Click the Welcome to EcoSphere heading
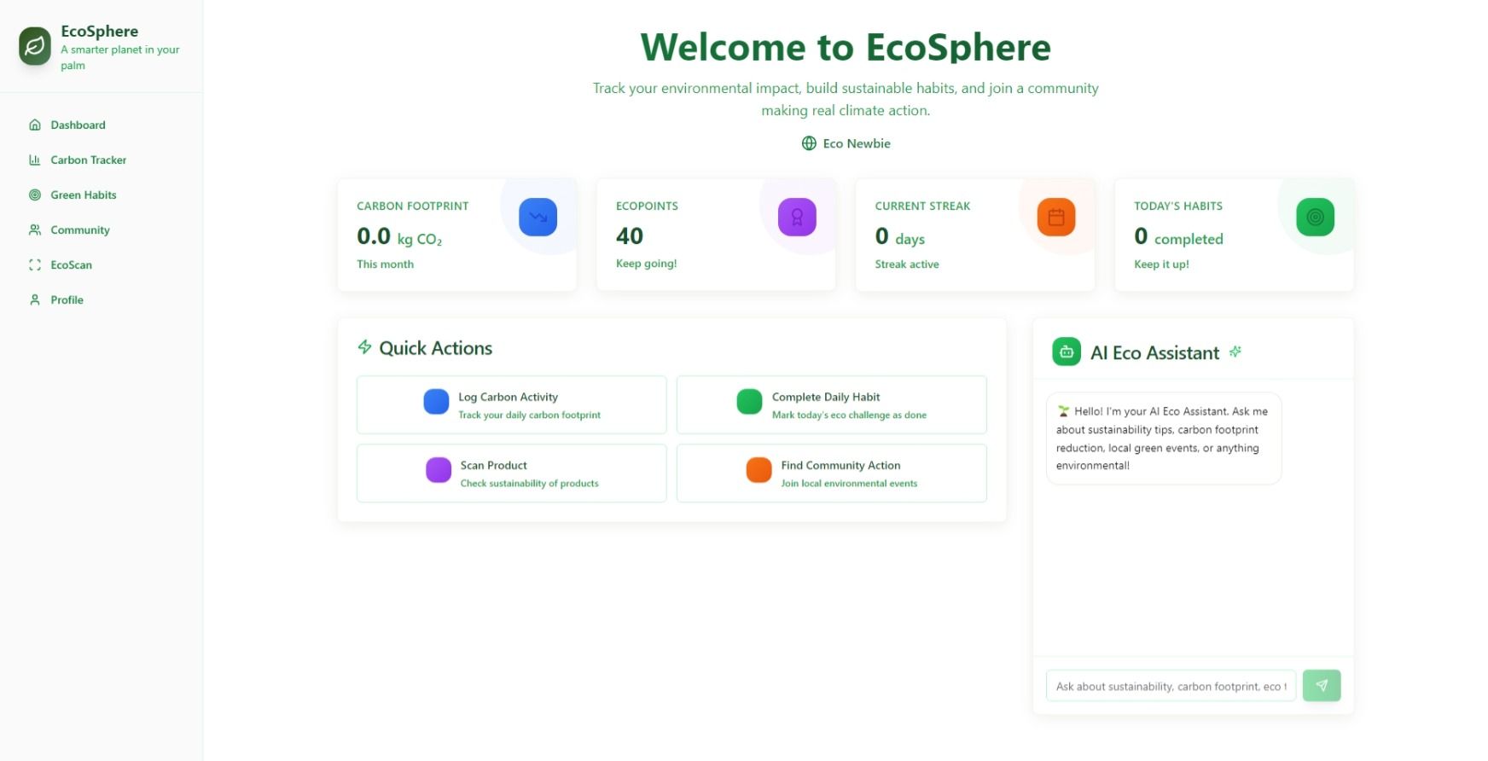This screenshot has width=1488, height=761. [x=846, y=47]
